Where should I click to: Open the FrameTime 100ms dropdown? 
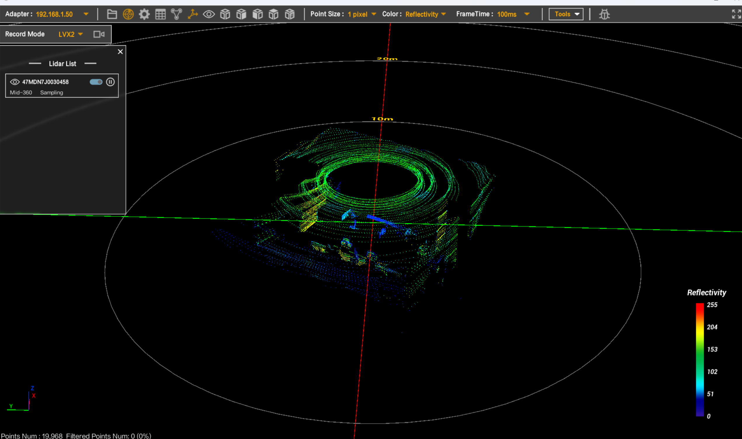513,14
